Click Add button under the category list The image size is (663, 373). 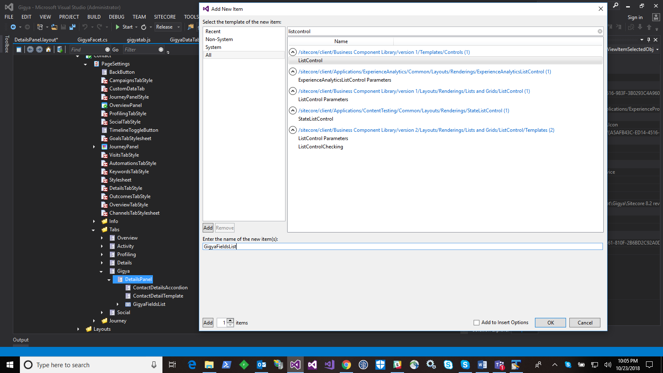click(208, 228)
